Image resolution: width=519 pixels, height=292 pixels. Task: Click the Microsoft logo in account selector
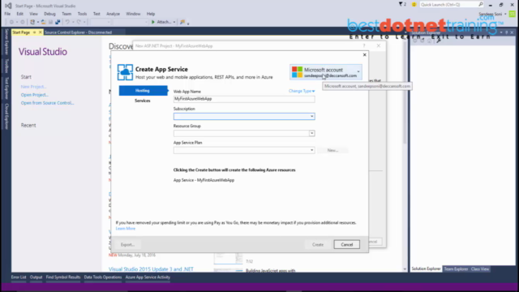(x=297, y=72)
